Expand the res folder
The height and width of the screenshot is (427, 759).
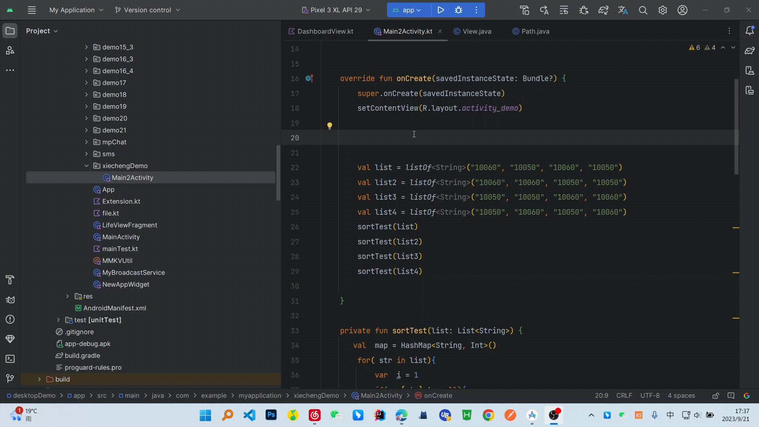tap(68, 296)
